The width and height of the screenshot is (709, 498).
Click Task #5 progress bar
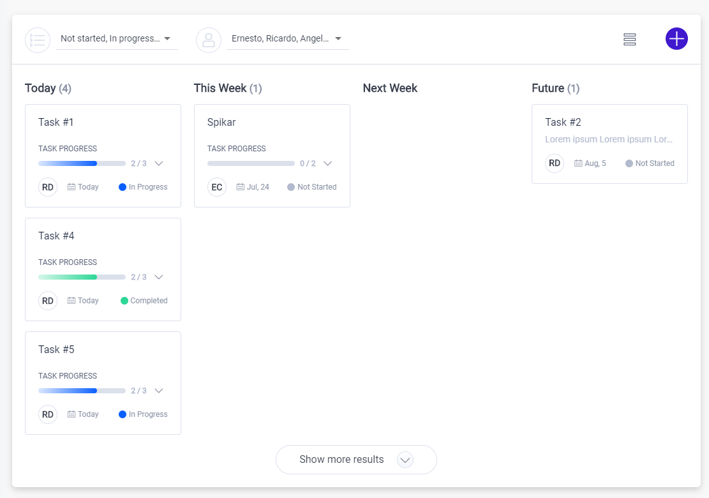82,390
